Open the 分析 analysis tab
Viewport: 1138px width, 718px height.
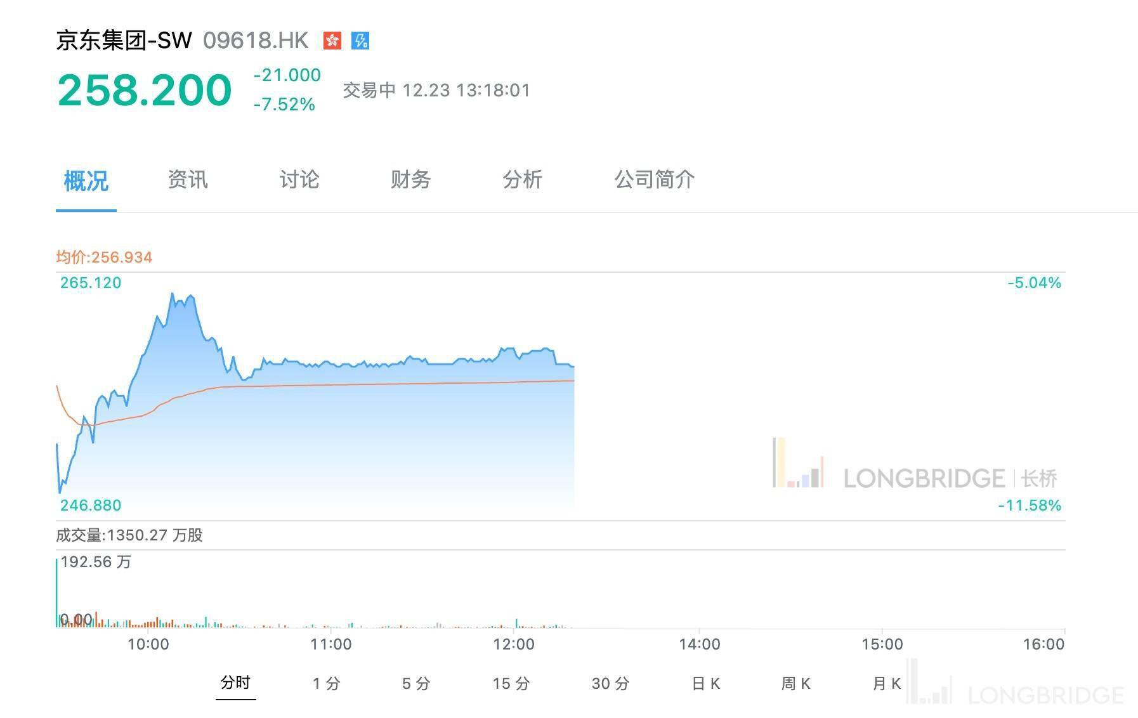coord(523,179)
